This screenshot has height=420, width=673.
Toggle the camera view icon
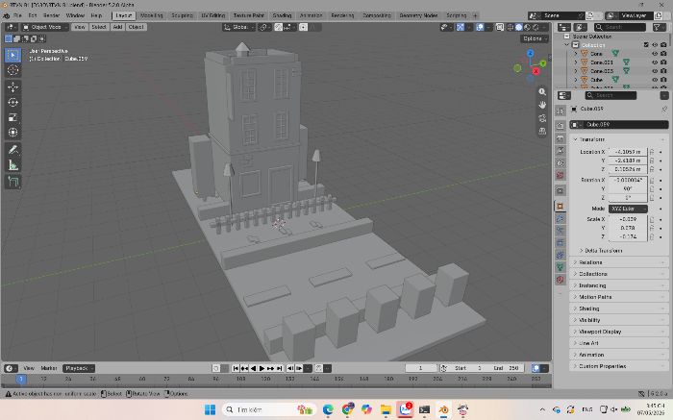tap(542, 118)
